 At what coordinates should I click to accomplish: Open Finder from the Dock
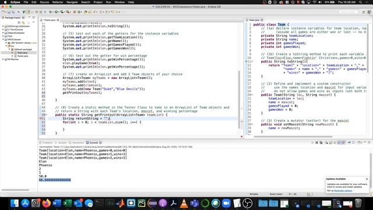point(15,203)
